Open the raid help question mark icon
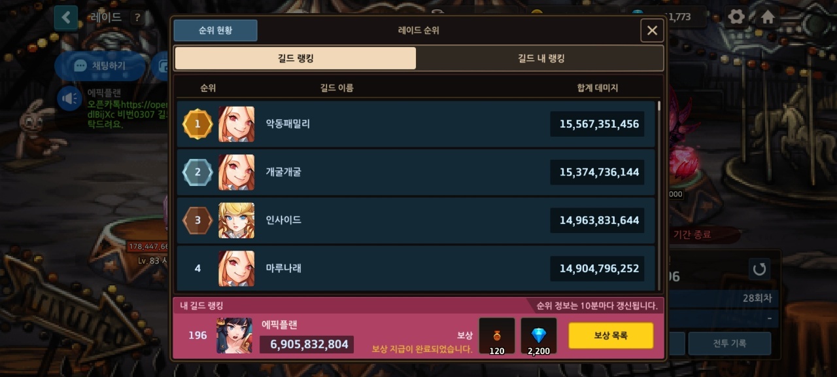The width and height of the screenshot is (837, 377). point(137,18)
